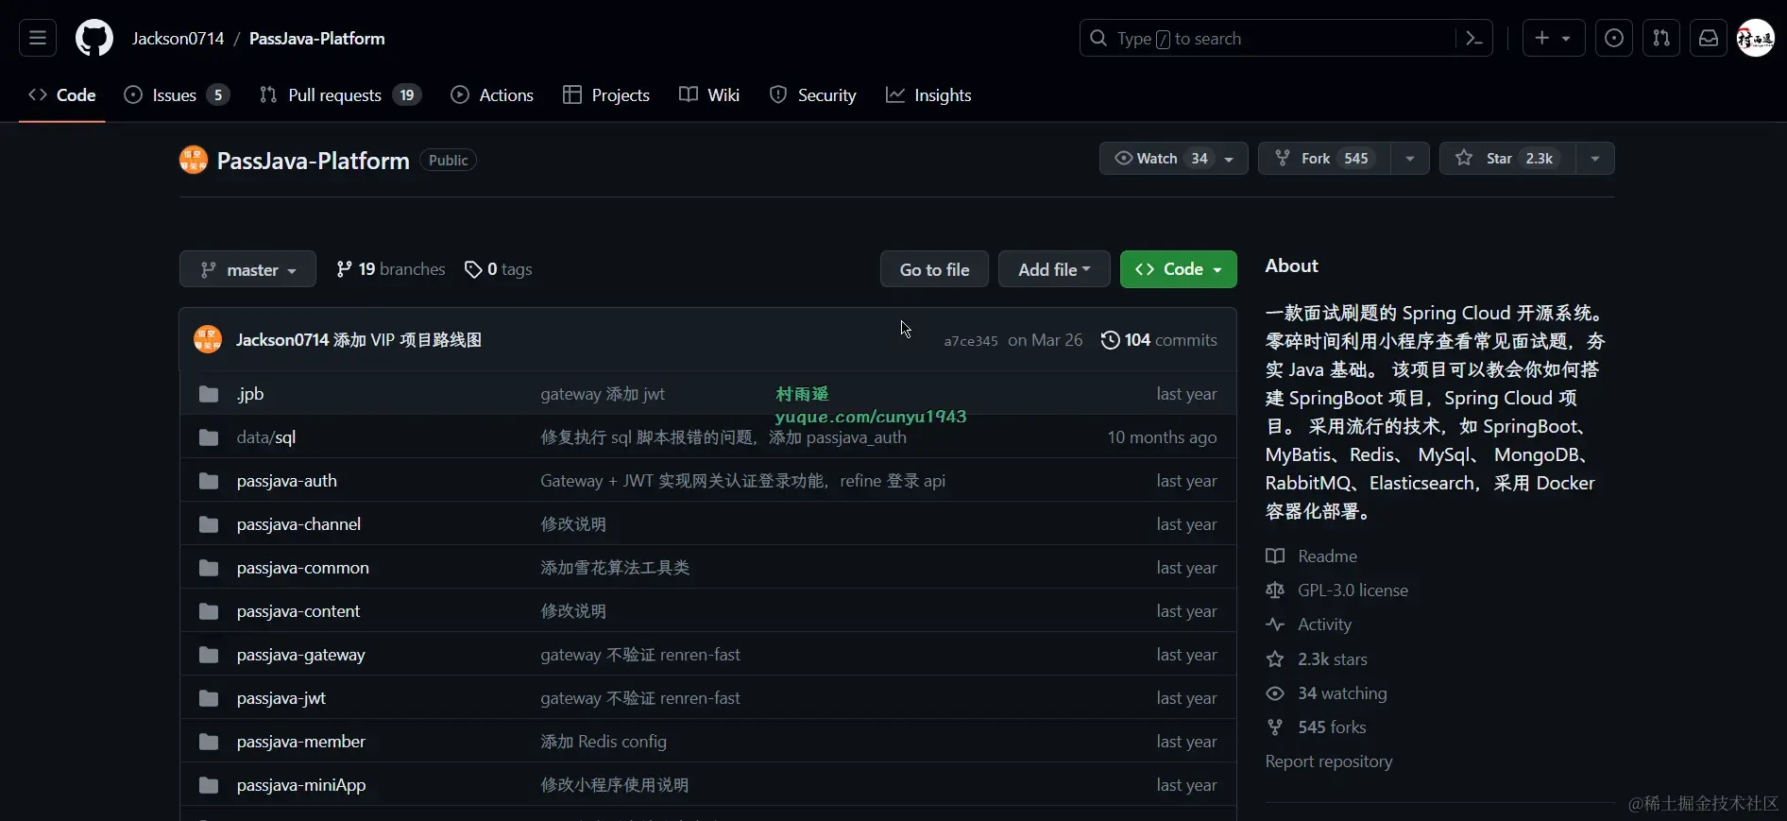
Task: Click the passjava-common folder icon
Action: point(209,568)
